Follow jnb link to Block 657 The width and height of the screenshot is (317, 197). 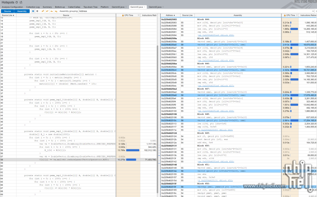point(215,86)
